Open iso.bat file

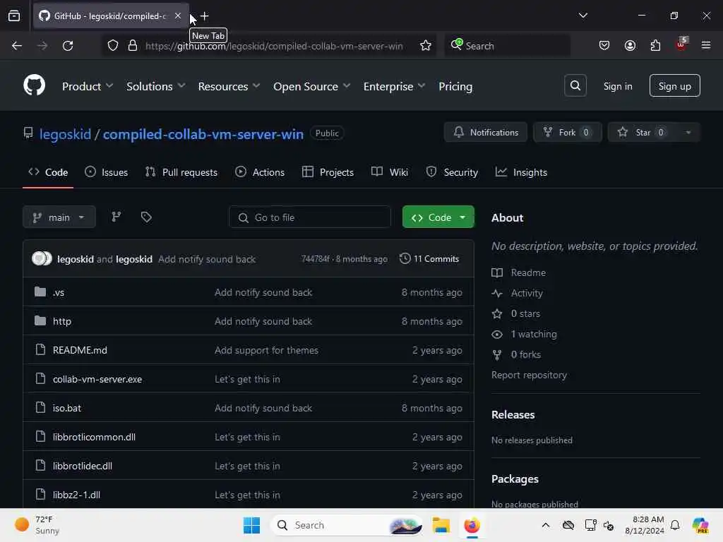pyautogui.click(x=67, y=409)
